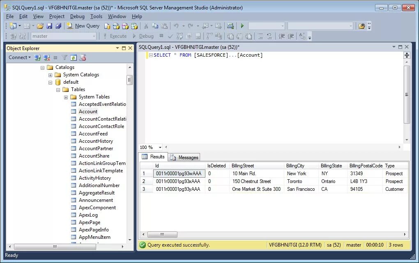Collapse the Tables folder node
This screenshot has width=419, height=263.
pyautogui.click(x=58, y=90)
